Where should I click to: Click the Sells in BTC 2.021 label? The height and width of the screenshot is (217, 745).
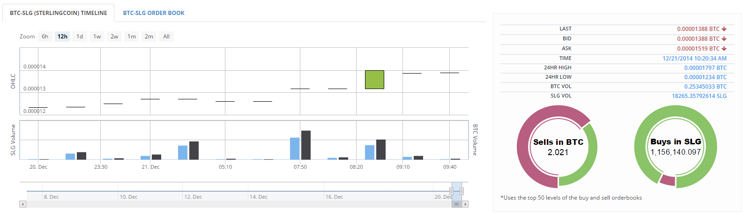[558, 147]
